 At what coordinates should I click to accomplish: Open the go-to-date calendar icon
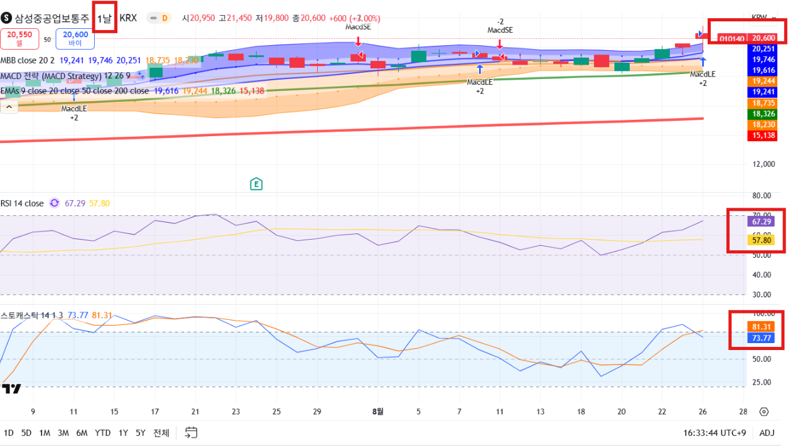coord(192,432)
